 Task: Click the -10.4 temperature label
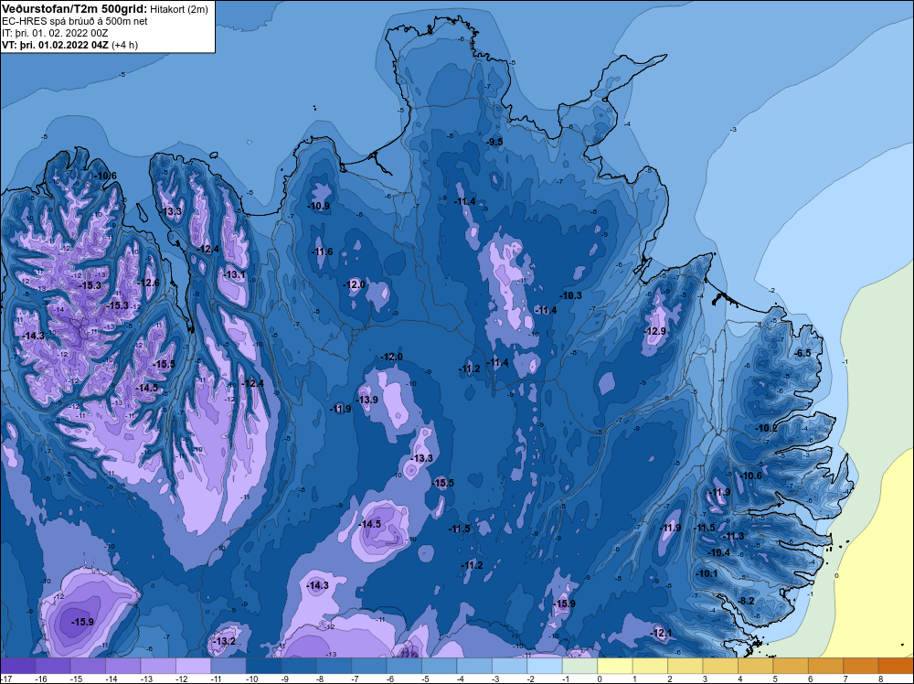[718, 553]
